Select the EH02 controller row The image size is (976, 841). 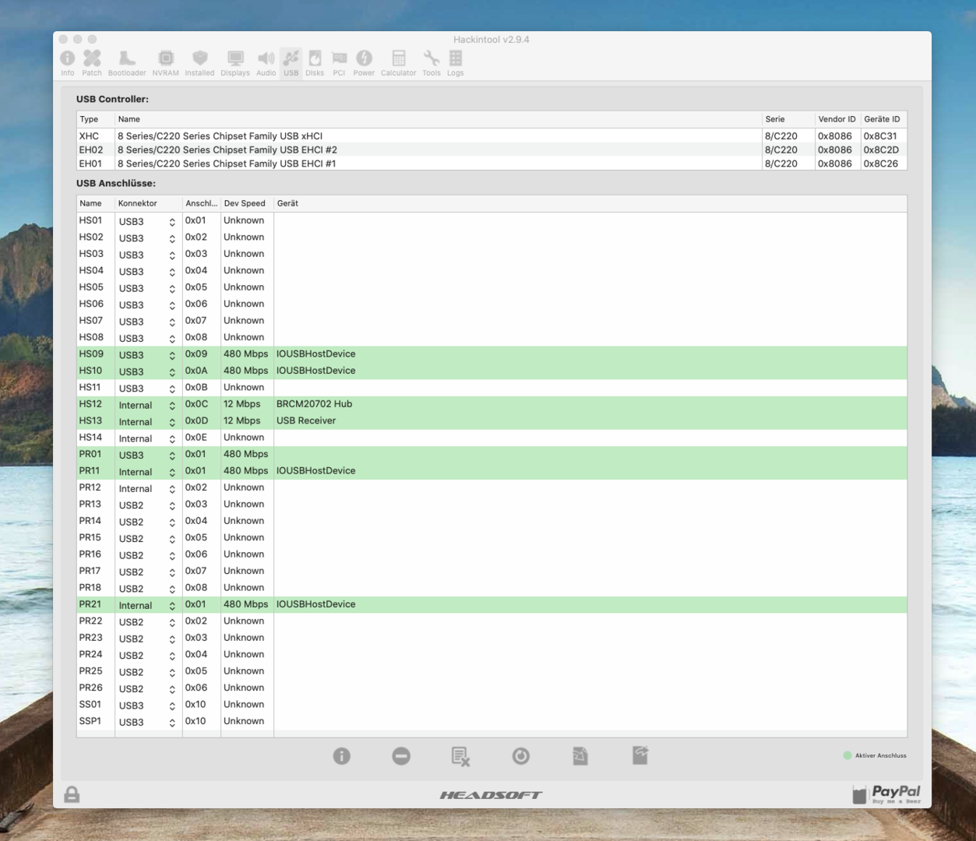tap(492, 150)
